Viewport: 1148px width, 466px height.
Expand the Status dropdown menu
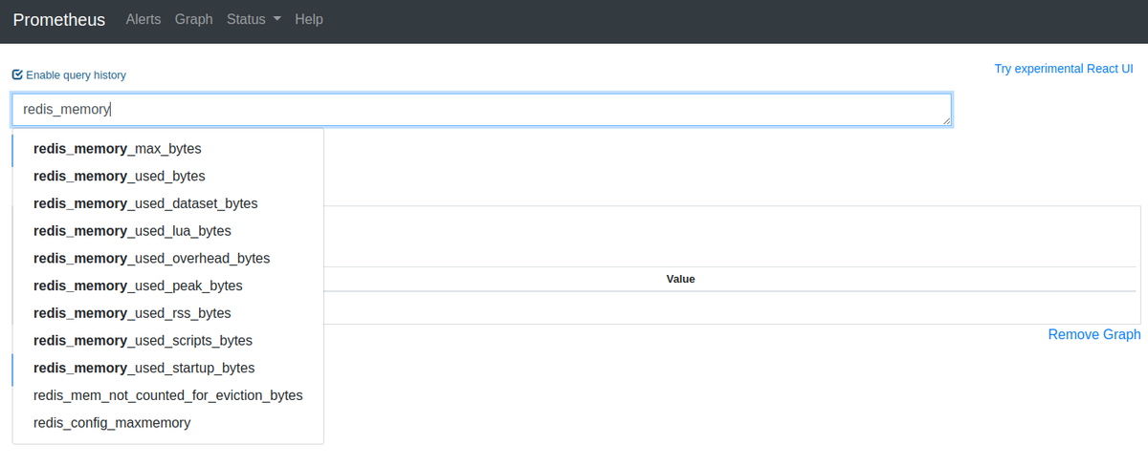(254, 19)
